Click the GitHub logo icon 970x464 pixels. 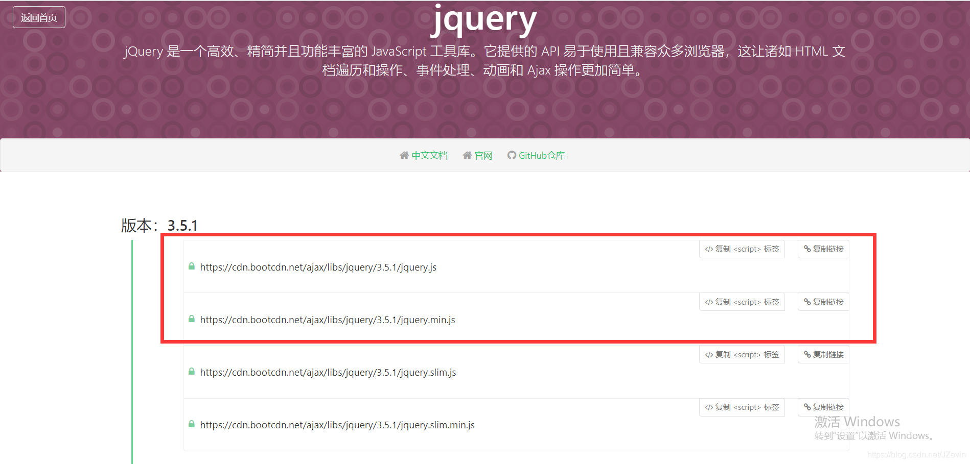[x=512, y=155]
